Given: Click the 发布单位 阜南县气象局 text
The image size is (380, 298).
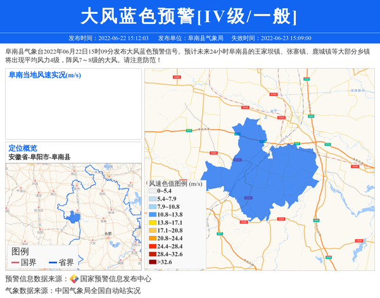Looking at the screenshot, I should pyautogui.click(x=191, y=38).
